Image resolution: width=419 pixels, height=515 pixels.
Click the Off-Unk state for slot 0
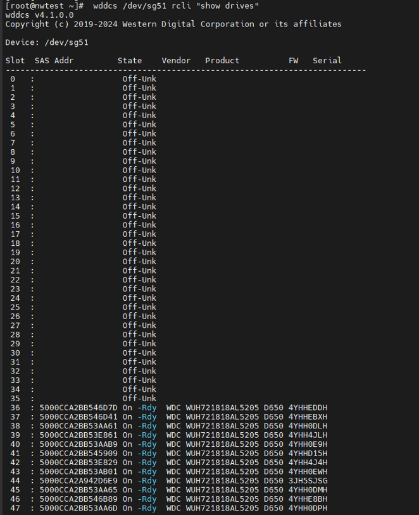pyautogui.click(x=139, y=79)
